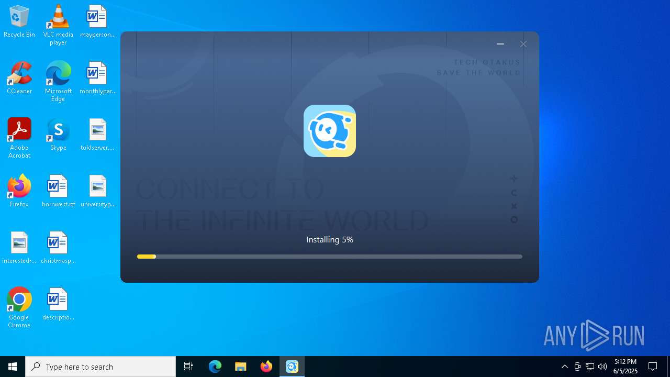Select the universityp image file
This screenshot has width=670, height=377.
[x=97, y=192]
